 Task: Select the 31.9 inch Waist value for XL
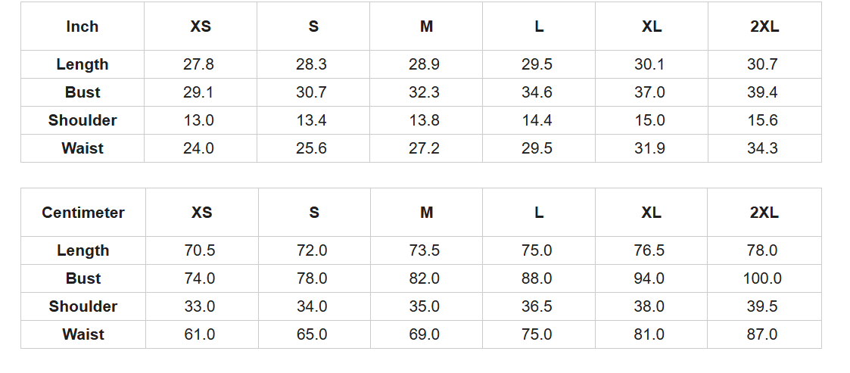click(x=649, y=148)
